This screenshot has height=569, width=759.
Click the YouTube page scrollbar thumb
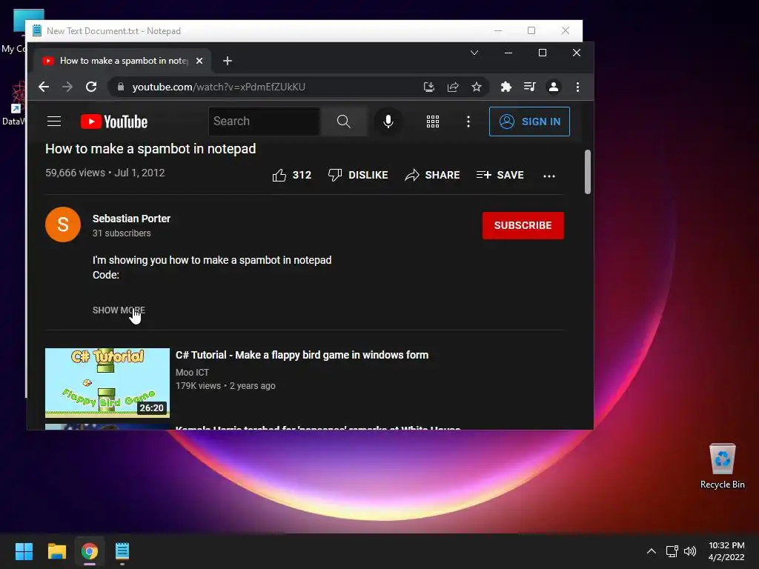(x=588, y=172)
